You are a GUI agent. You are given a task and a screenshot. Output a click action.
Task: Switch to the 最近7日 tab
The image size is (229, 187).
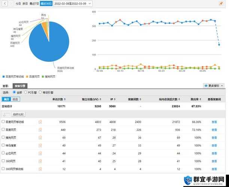[x=34, y=3]
